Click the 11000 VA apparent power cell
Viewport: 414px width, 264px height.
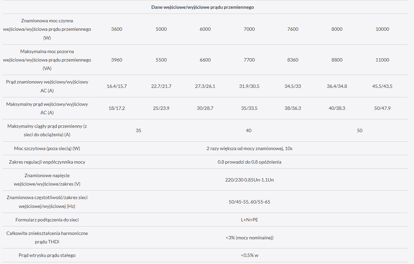coord(382,60)
